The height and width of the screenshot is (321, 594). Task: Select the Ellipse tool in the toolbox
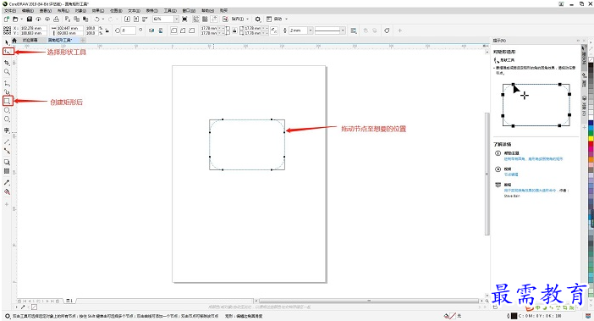point(7,110)
